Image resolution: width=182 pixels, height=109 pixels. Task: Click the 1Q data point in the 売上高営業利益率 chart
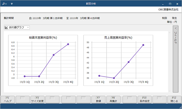[x=99, y=76]
